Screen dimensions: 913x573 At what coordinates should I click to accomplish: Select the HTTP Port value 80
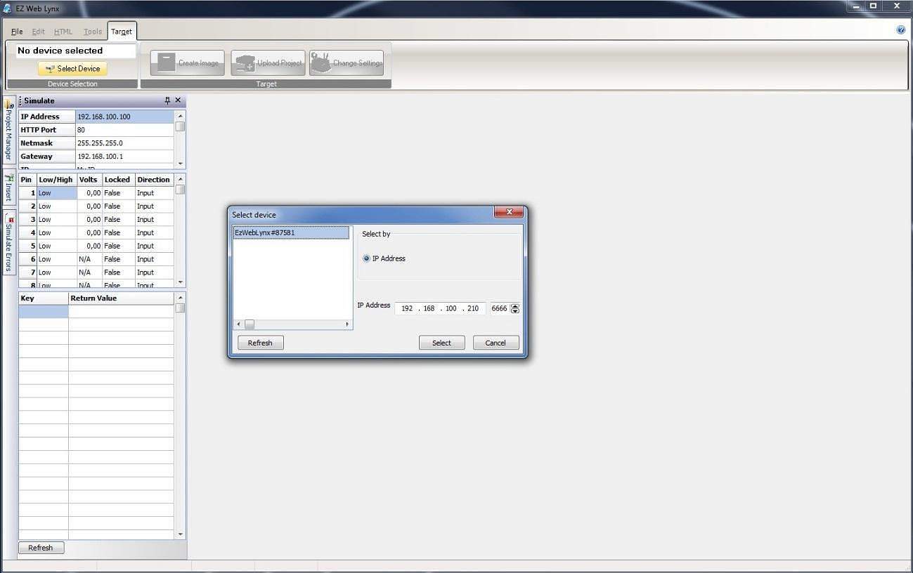(x=124, y=130)
